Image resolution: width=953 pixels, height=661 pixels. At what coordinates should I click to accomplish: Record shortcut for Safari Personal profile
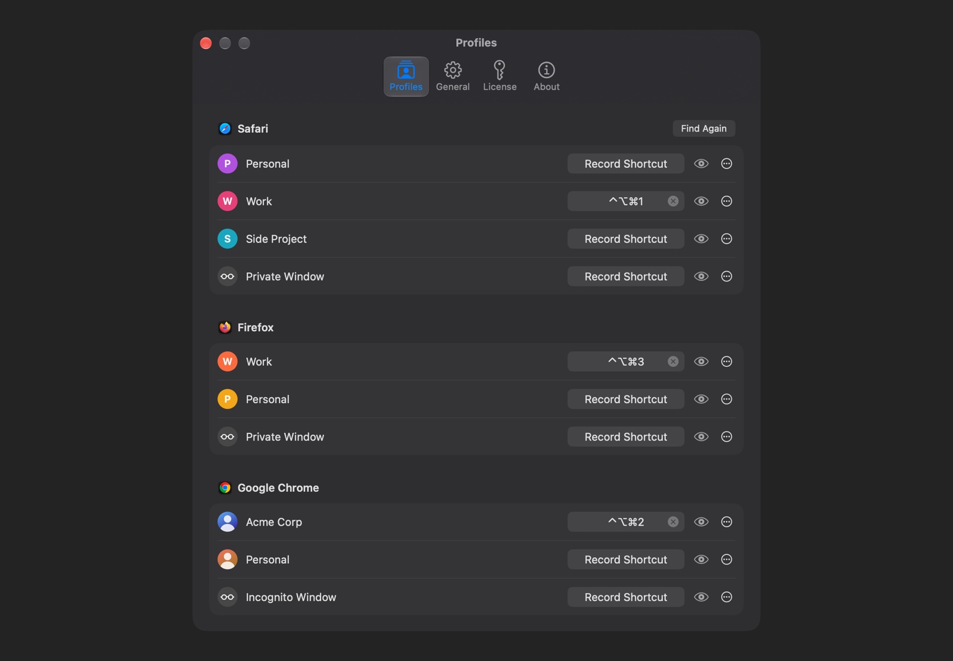click(626, 164)
